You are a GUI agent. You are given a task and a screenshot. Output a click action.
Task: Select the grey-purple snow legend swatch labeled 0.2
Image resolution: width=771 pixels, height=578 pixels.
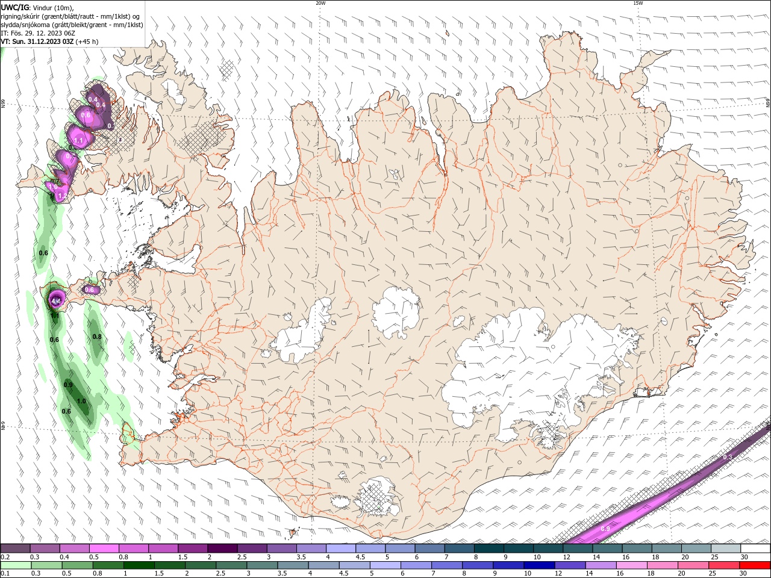pyautogui.click(x=16, y=548)
